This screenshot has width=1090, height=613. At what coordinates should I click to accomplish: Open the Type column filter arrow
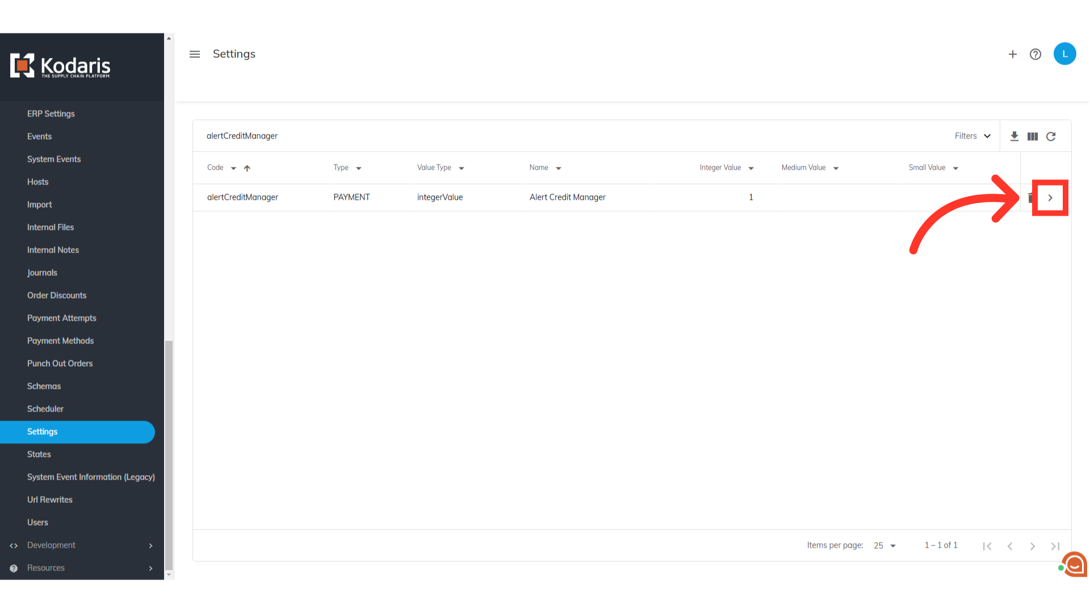click(x=359, y=168)
